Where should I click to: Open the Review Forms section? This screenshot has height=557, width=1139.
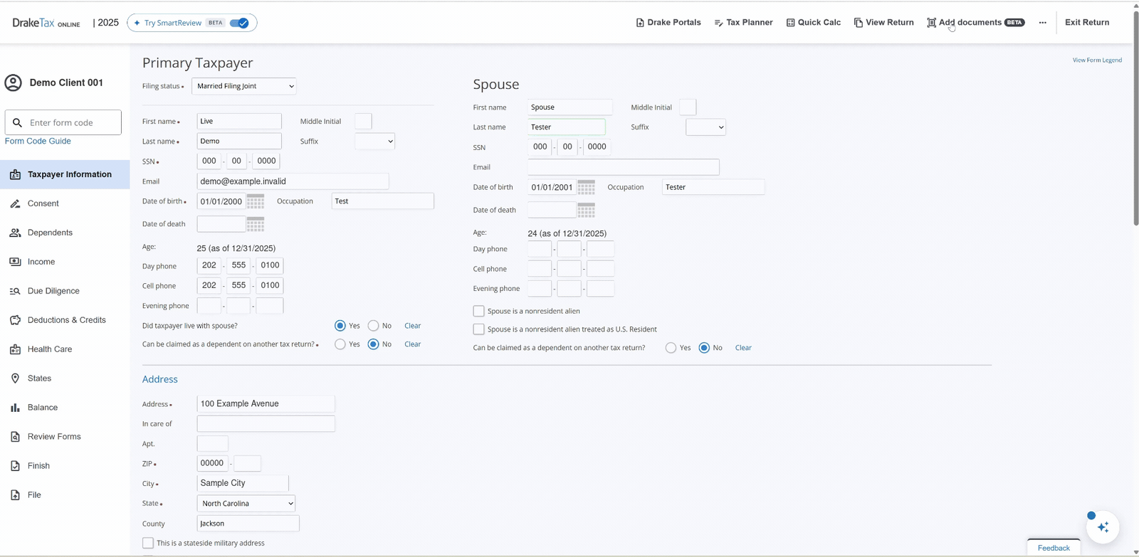pyautogui.click(x=65, y=437)
